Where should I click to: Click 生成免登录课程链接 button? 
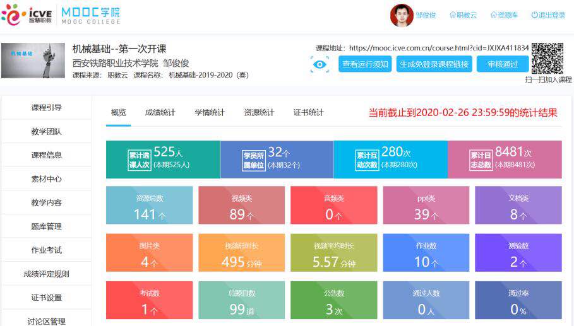(x=434, y=64)
